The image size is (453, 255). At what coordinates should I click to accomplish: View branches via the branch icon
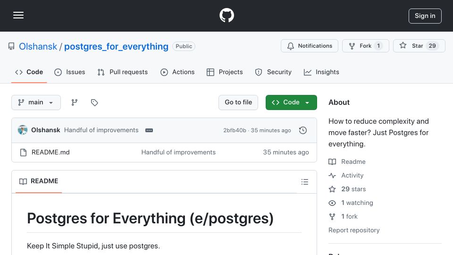click(74, 102)
